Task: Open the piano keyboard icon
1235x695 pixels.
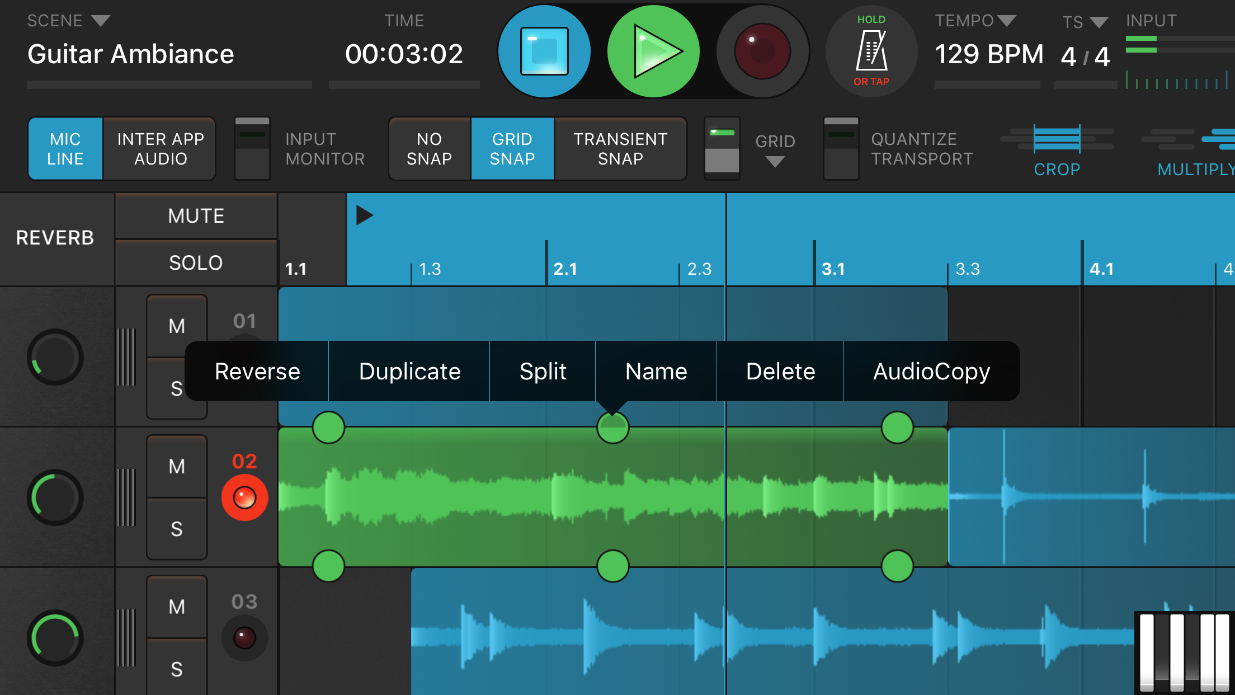Action: (x=1184, y=652)
